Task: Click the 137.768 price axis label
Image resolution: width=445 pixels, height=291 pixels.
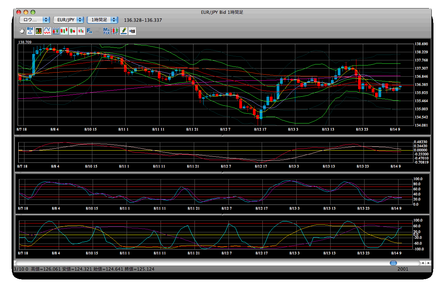Action: [x=421, y=60]
